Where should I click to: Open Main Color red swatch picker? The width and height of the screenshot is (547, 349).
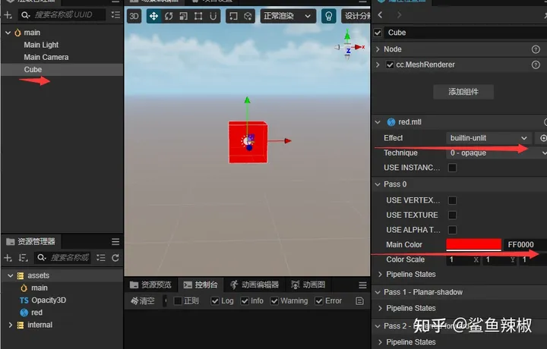[x=474, y=245]
